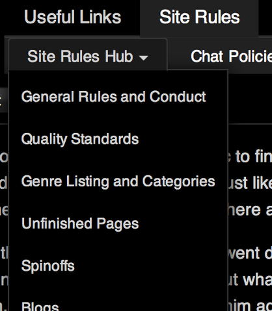Screen dimensions: 272x311
Task: Click the Blogs entry in the dropdown
Action: [x=40, y=306]
